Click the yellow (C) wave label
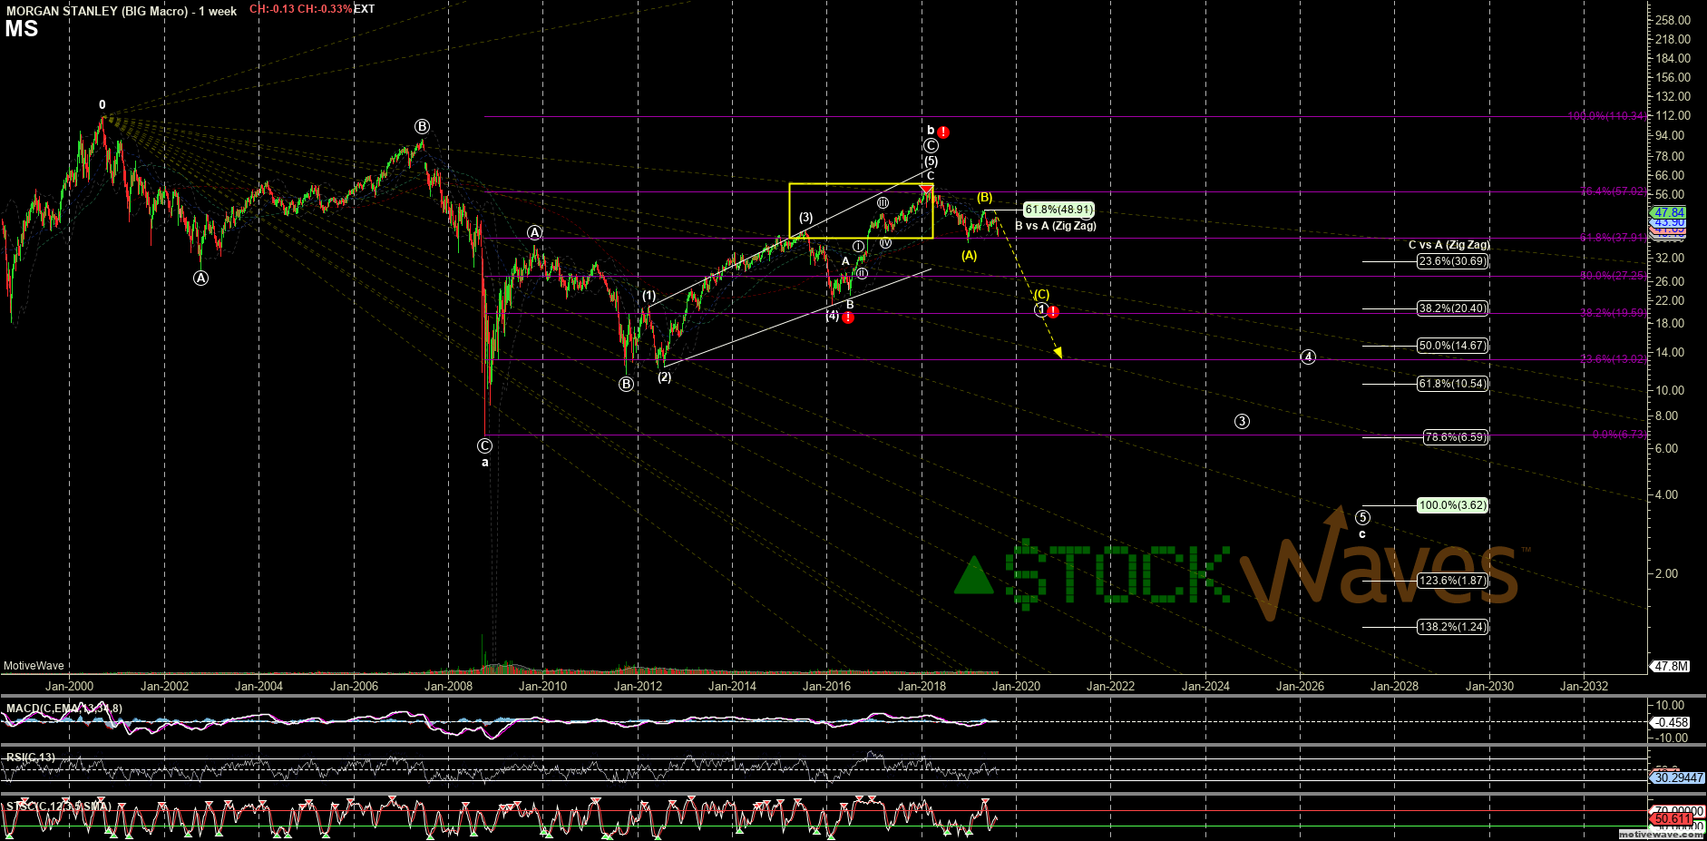The height and width of the screenshot is (841, 1707). (1041, 294)
